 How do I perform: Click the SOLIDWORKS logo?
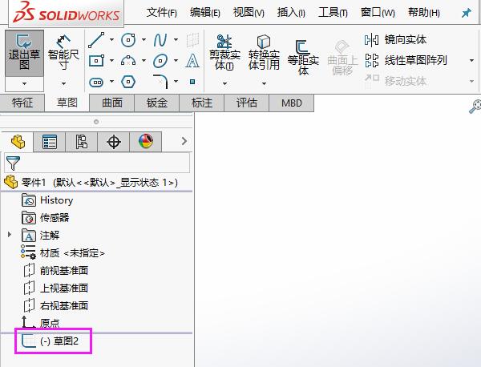pyautogui.click(x=67, y=13)
